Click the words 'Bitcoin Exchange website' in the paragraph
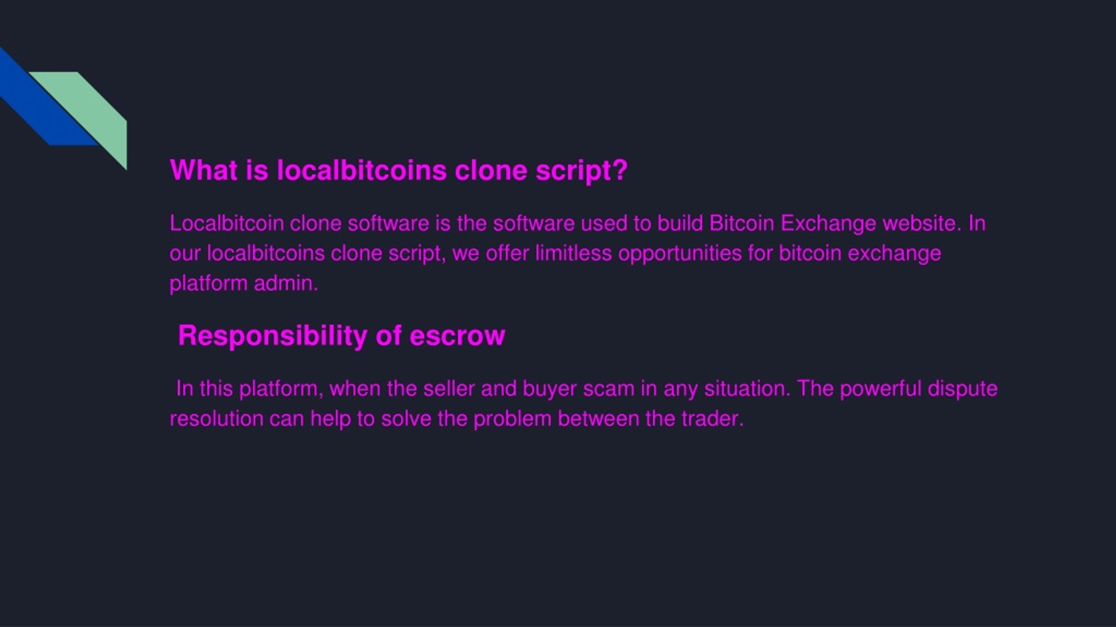This screenshot has height=627, width=1116. [x=835, y=224]
